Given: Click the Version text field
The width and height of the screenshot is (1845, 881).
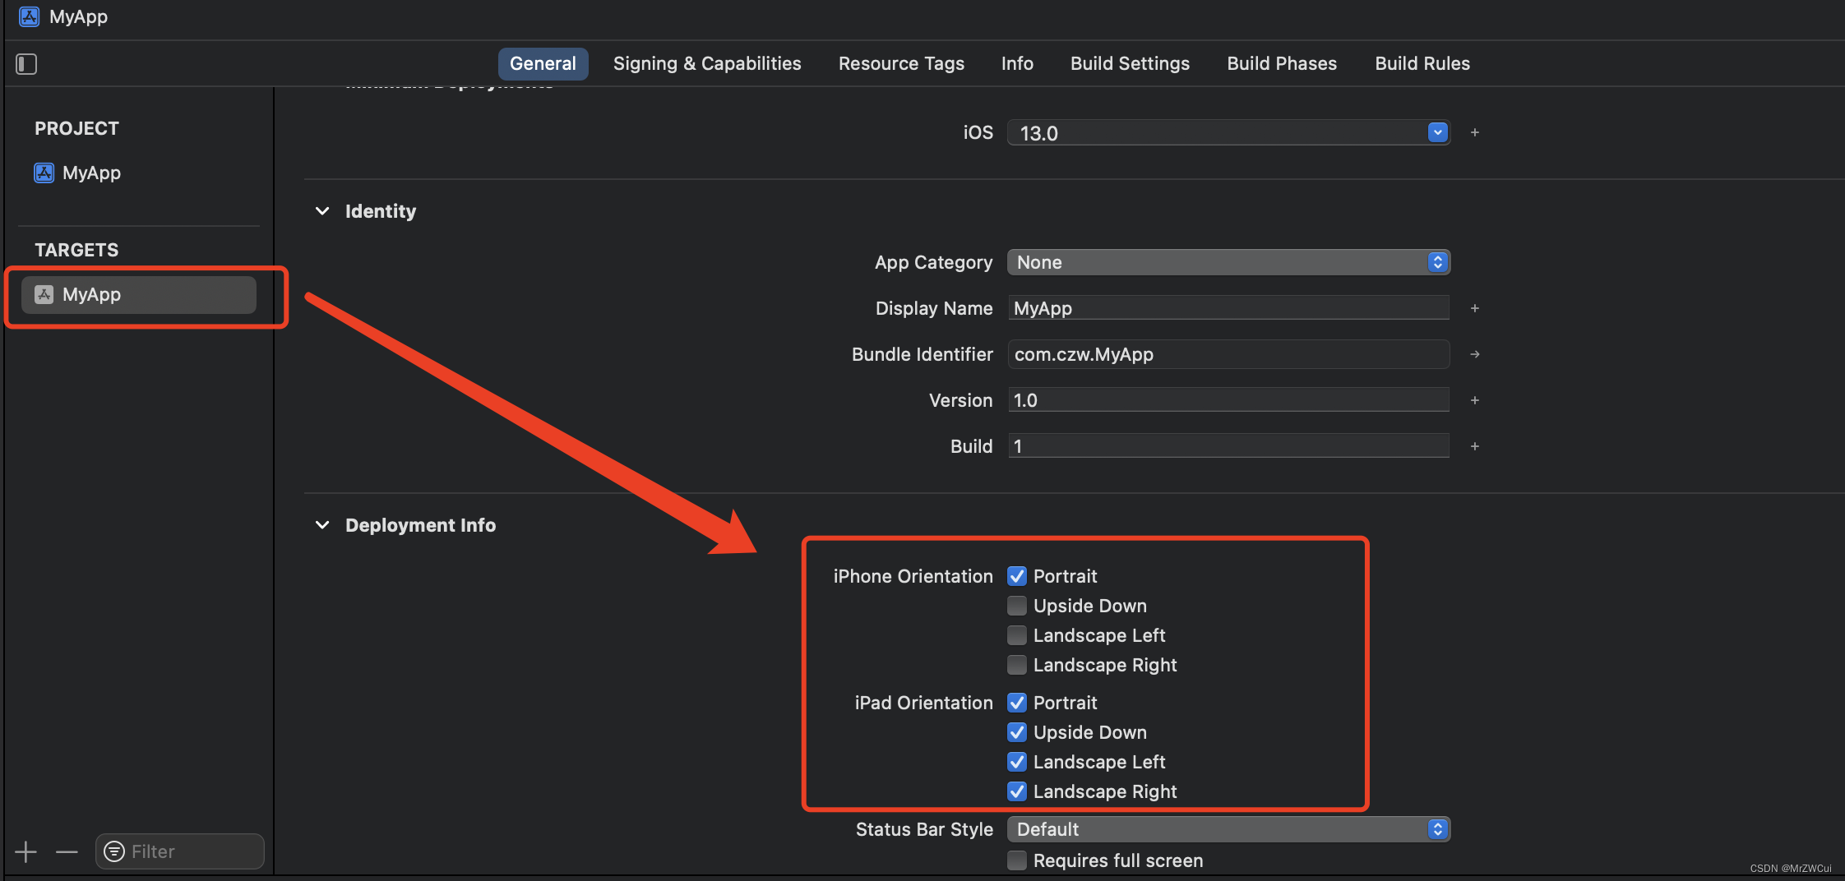Looking at the screenshot, I should 1228,400.
